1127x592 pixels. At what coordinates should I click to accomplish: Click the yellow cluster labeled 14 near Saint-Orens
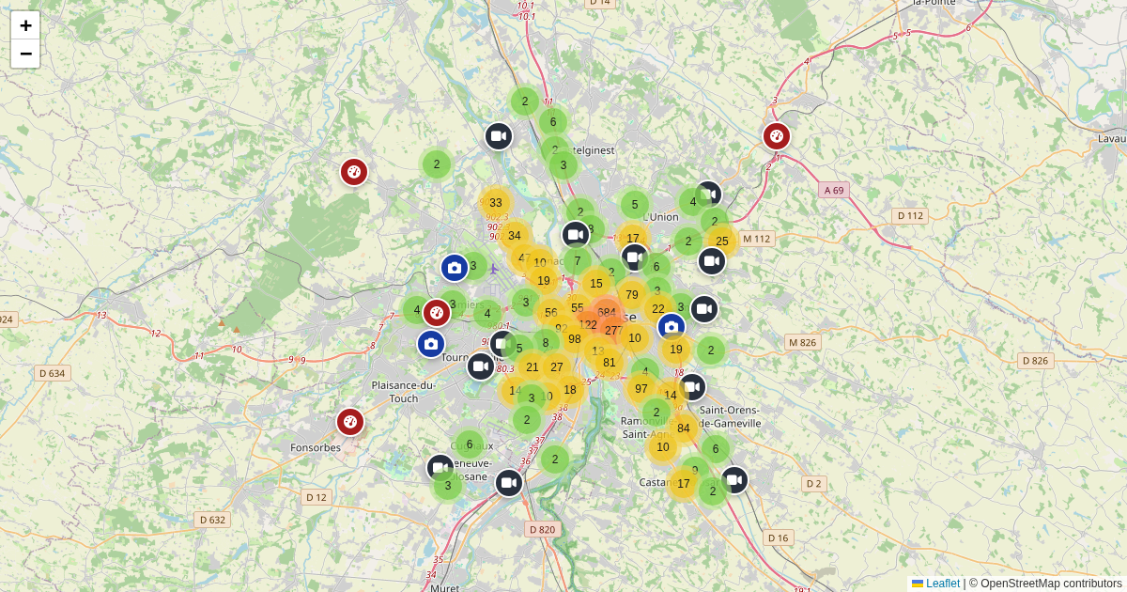point(671,396)
